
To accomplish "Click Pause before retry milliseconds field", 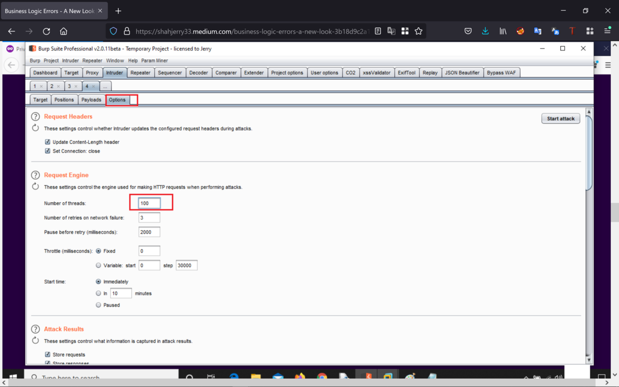I will click(150, 232).
